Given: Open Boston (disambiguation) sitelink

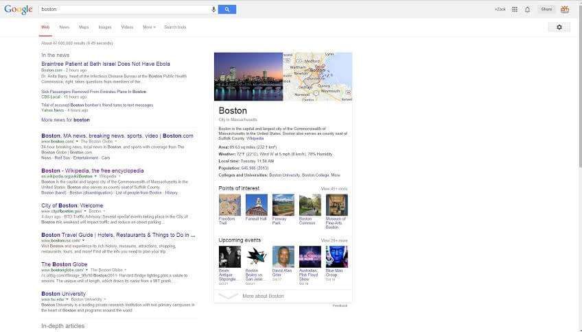Looking at the screenshot, I should pos(91,193).
